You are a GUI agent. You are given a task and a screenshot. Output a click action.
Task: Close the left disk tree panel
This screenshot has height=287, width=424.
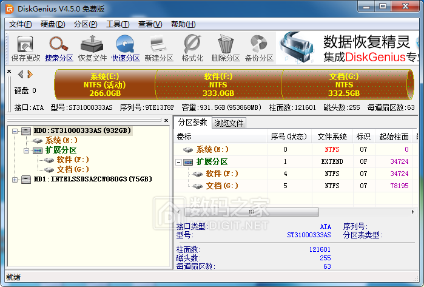pyautogui.click(x=166, y=120)
